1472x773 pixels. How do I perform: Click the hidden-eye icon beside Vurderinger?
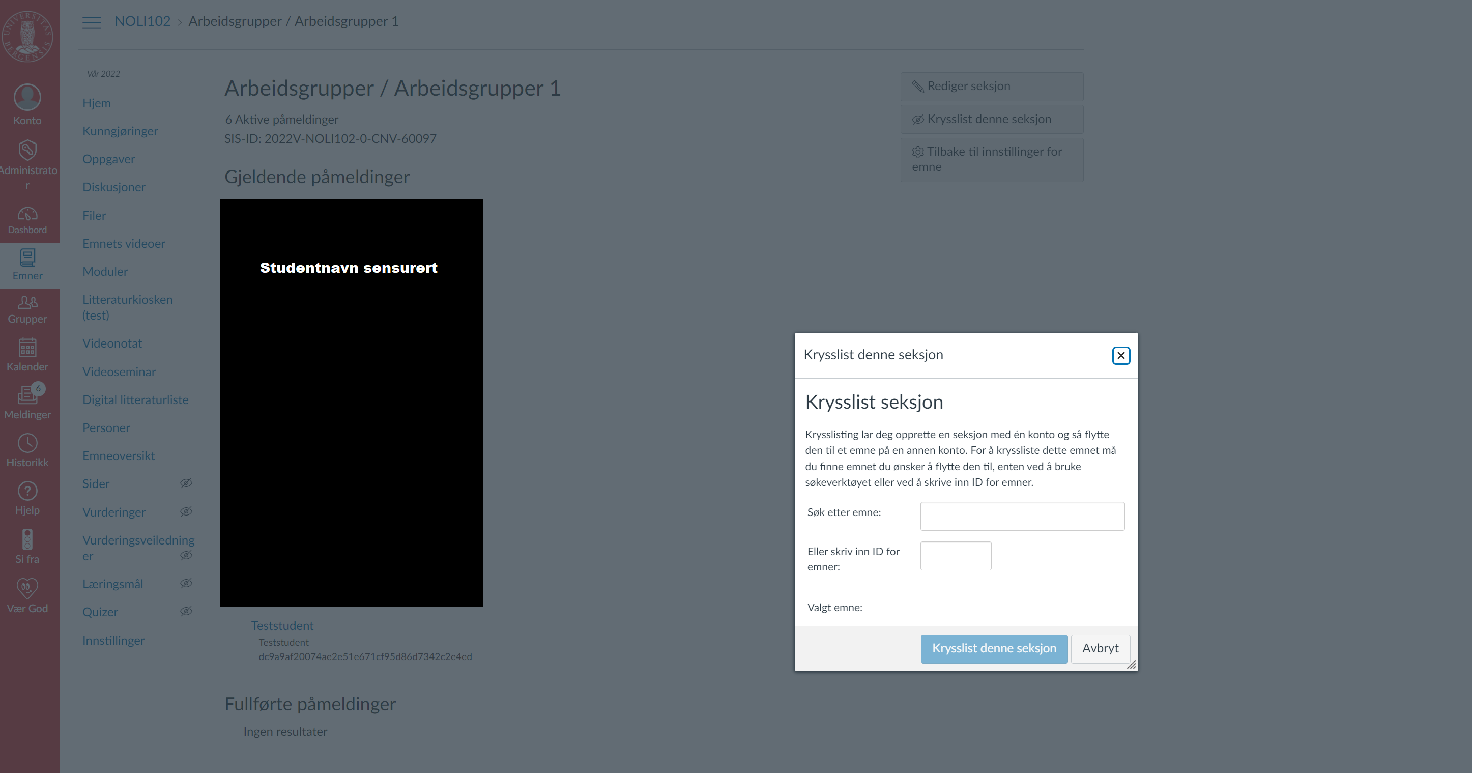186,511
